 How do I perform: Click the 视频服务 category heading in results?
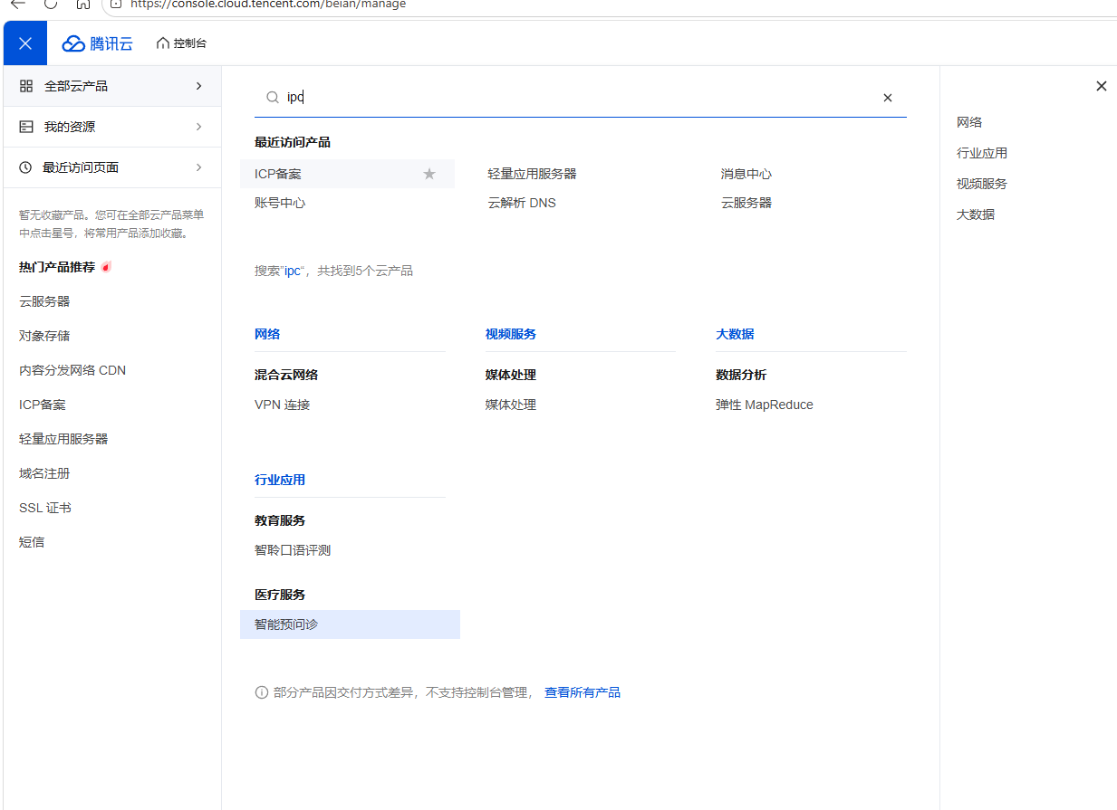[x=511, y=334]
